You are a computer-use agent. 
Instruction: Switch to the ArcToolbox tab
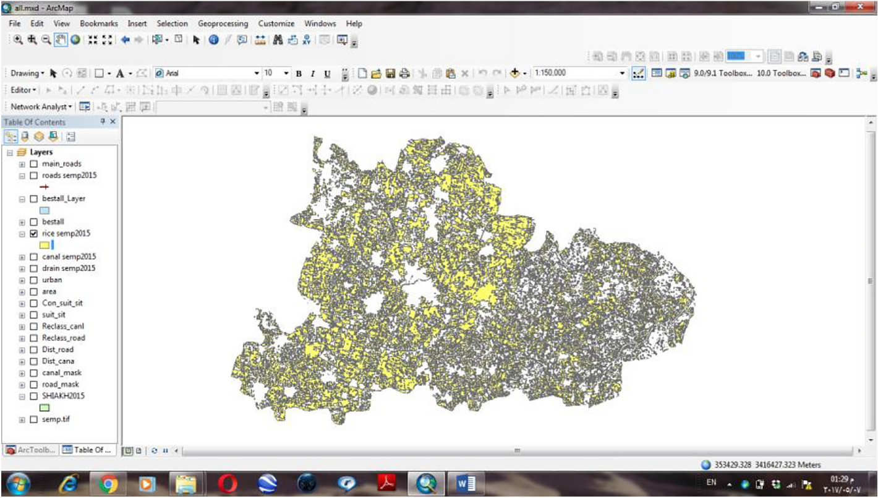pos(31,450)
